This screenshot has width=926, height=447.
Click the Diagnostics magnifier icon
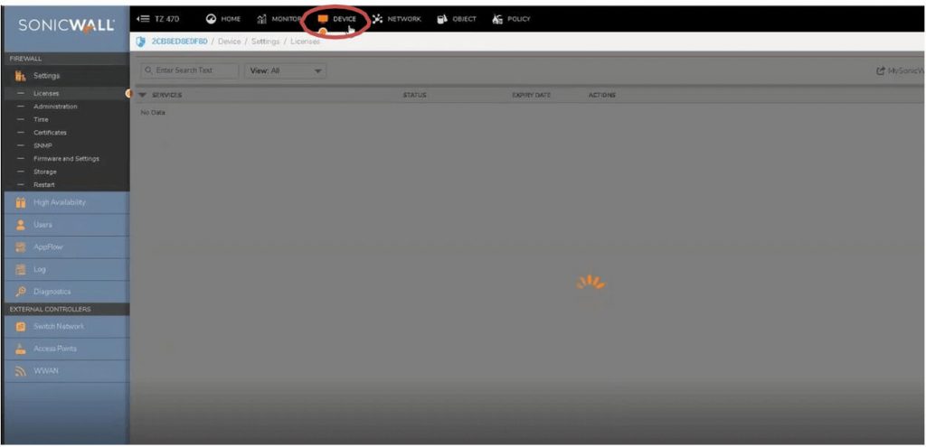[x=21, y=292]
